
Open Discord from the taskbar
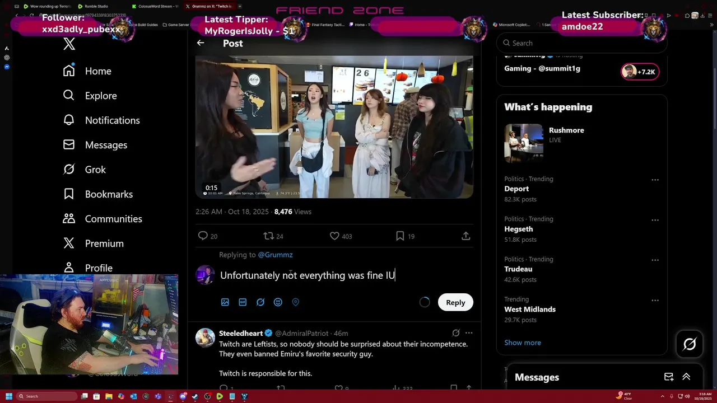click(x=183, y=396)
